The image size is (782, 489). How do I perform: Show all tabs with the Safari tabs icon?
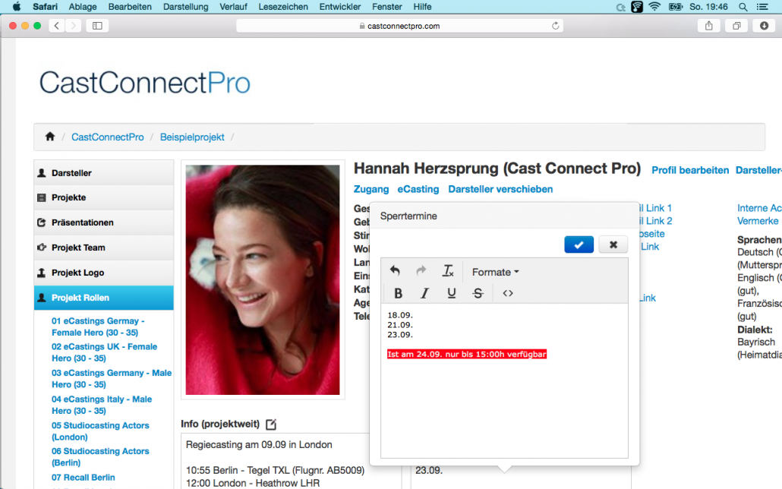point(736,26)
